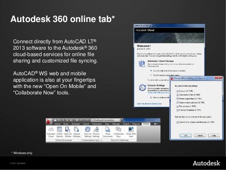Screen dimensions: 226x170
Task: Click Undo arrow in quick access toolbar
Action: point(81,120)
